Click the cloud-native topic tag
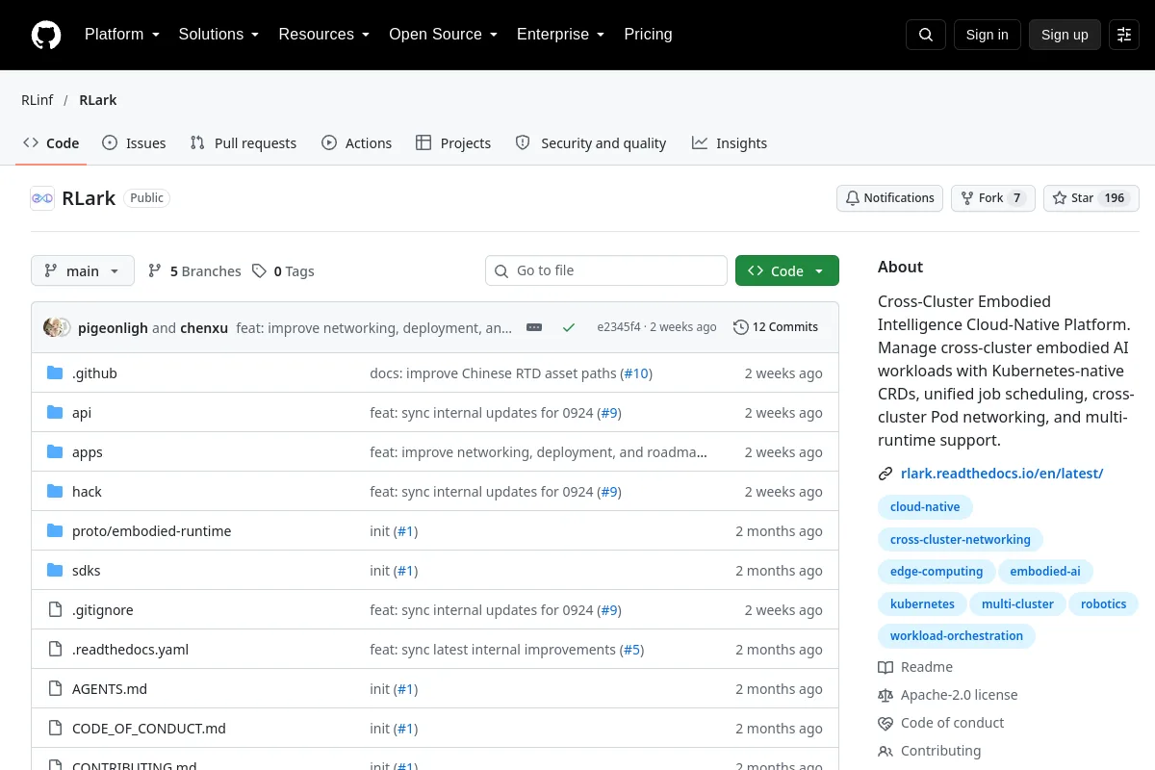1155x770 pixels. click(x=925, y=507)
